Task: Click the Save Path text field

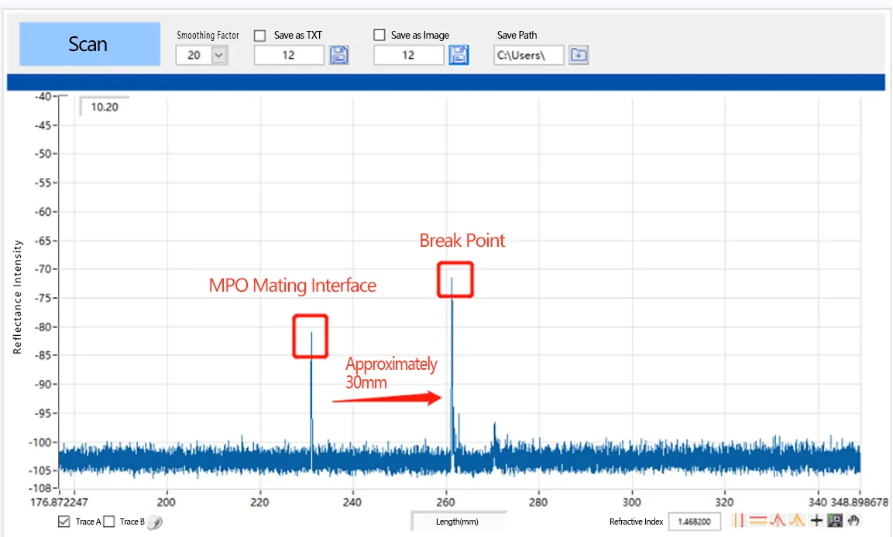Action: click(528, 55)
